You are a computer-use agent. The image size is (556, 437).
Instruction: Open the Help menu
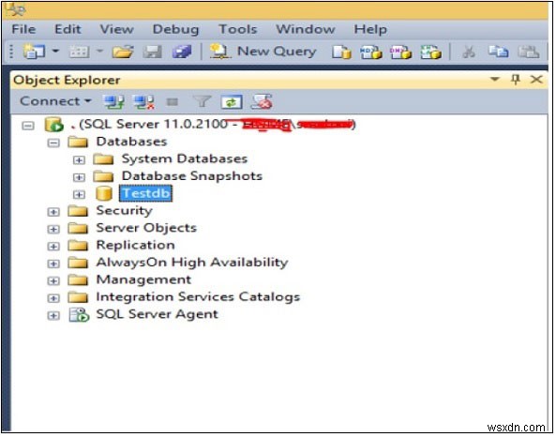tap(370, 29)
